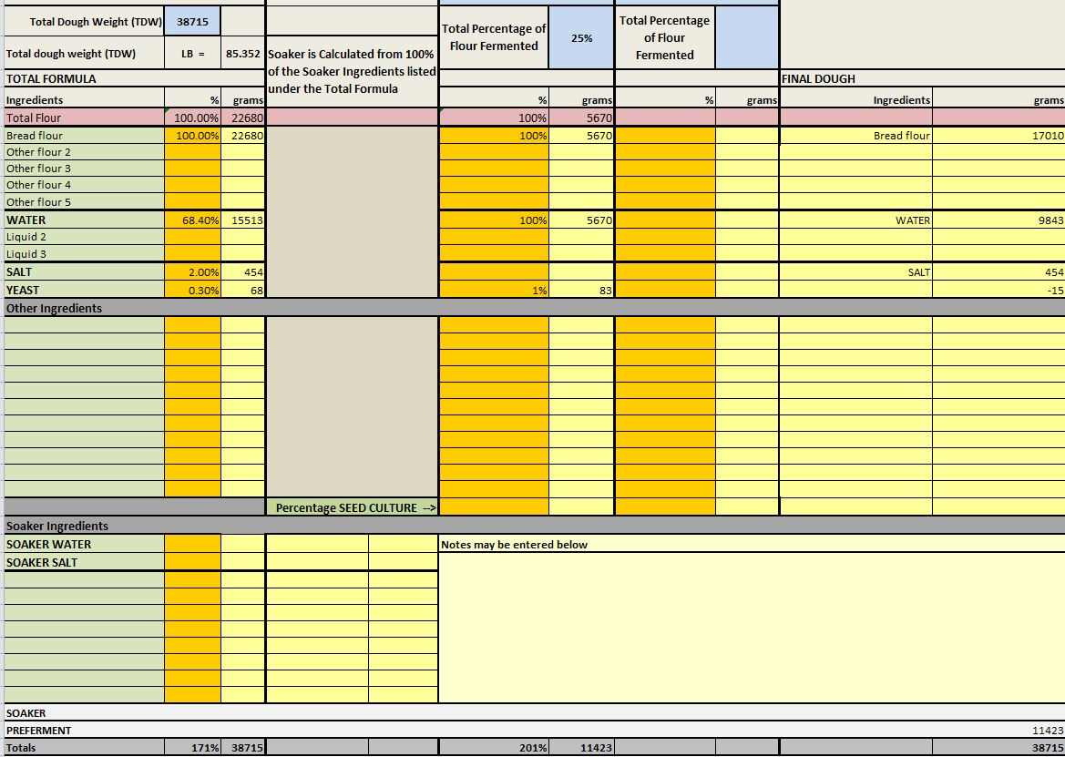The image size is (1065, 757).
Task: Click the preferment yeast grams cell 83
Action: click(581, 290)
